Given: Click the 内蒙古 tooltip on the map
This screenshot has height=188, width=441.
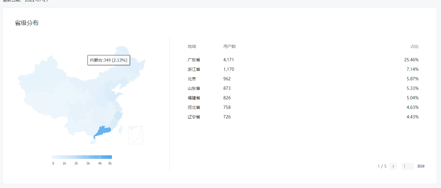Looking at the screenshot, I should click(x=109, y=60).
